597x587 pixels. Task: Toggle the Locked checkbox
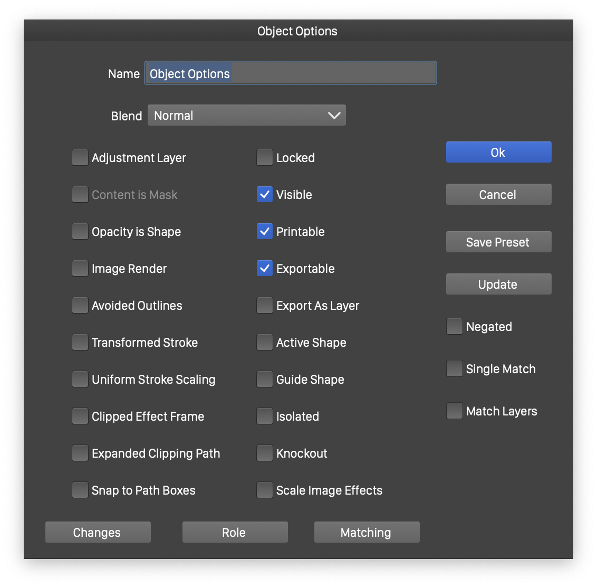click(265, 158)
